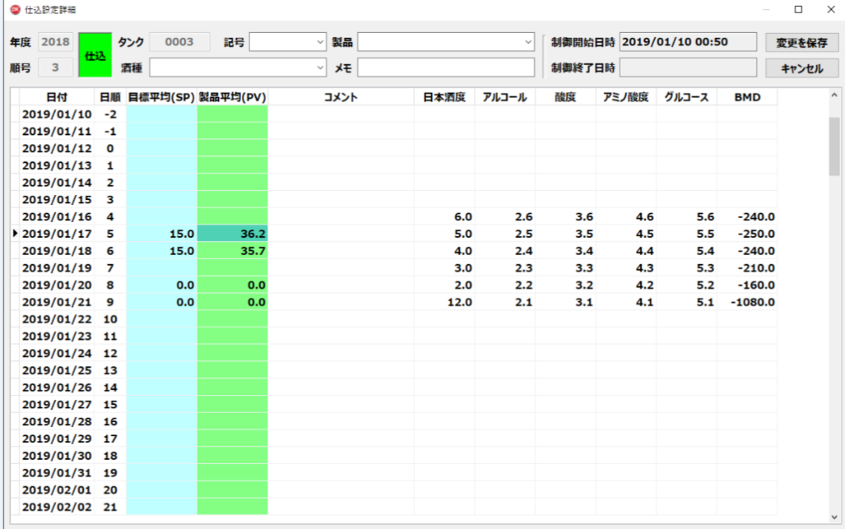Click the green 仕込 status indicator
This screenshot has width=845, height=529.
pyautogui.click(x=95, y=55)
